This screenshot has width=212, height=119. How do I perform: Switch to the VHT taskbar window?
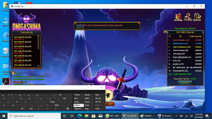[x=113, y=116]
